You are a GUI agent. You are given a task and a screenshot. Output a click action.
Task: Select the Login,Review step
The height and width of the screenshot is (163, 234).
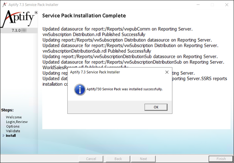17,122
